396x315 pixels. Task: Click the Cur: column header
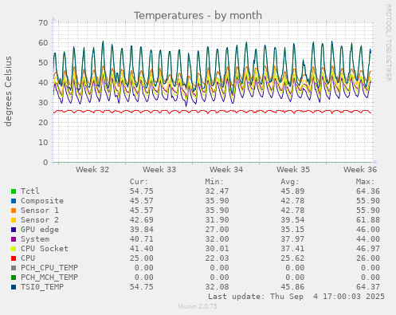click(x=139, y=182)
